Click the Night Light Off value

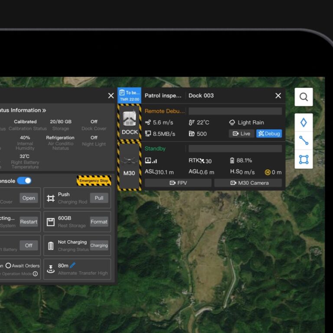pos(94,137)
